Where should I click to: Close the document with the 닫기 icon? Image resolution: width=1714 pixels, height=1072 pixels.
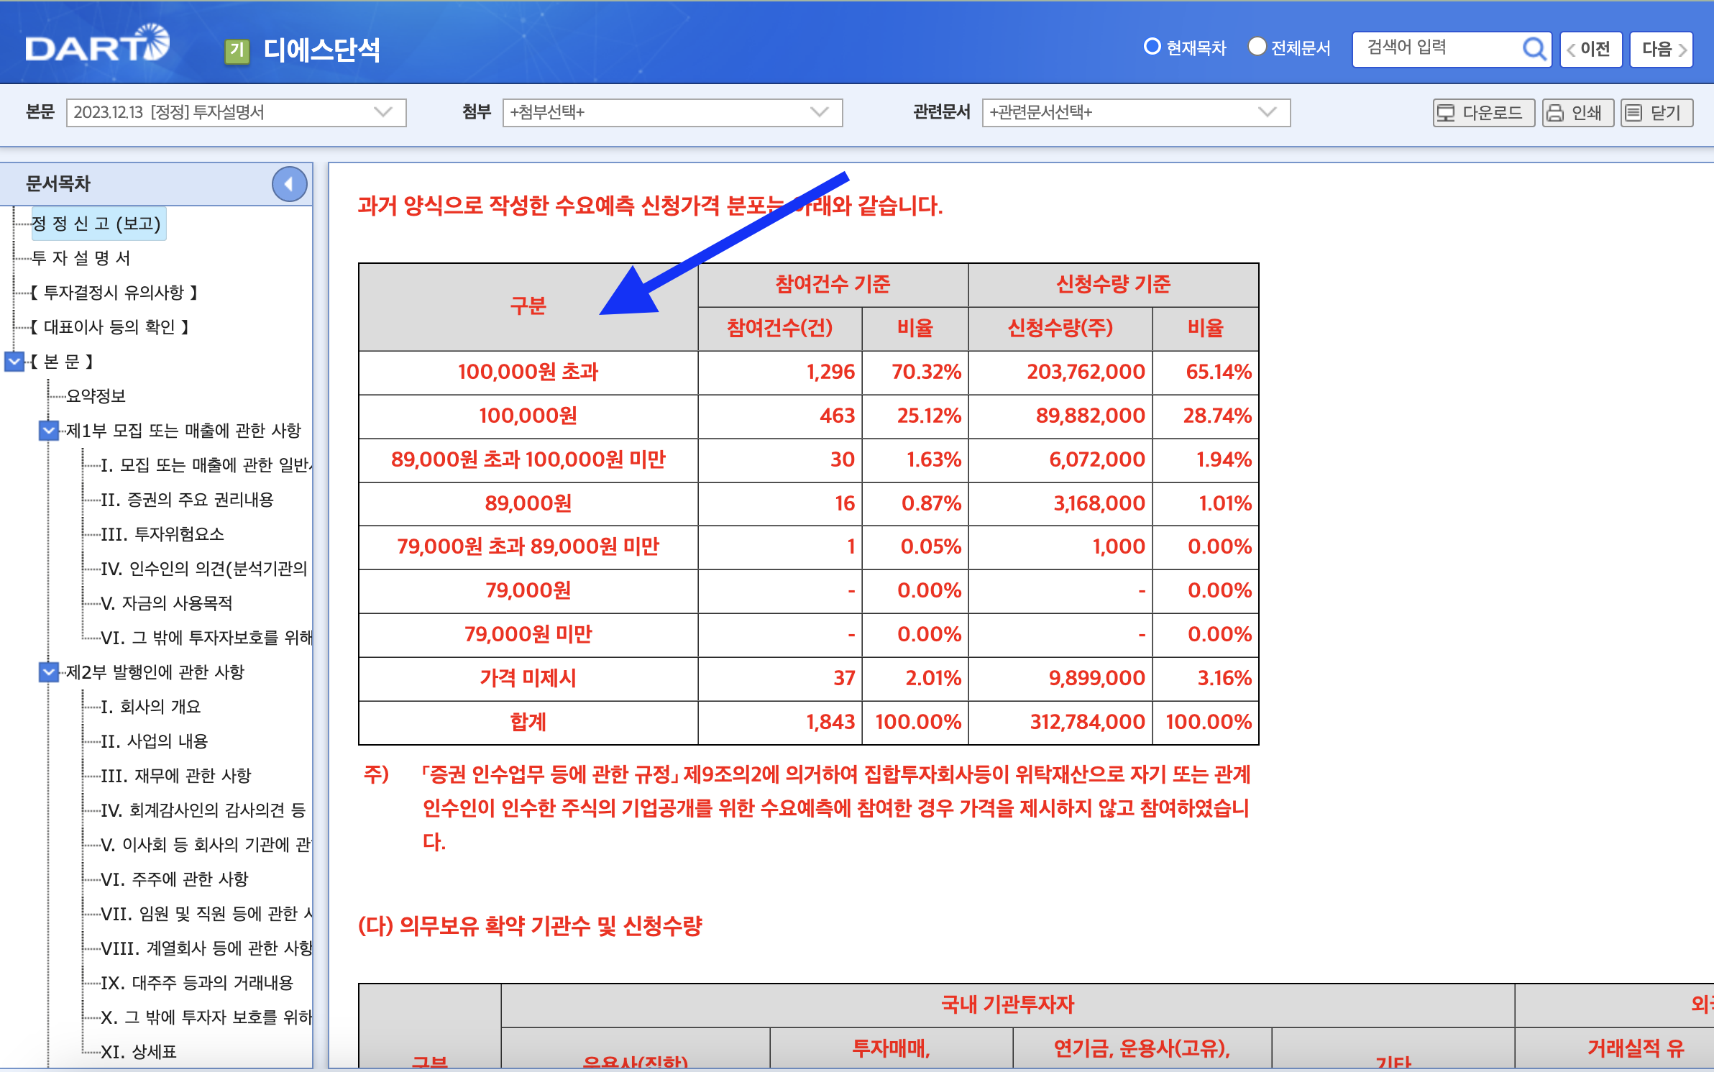point(1659,112)
